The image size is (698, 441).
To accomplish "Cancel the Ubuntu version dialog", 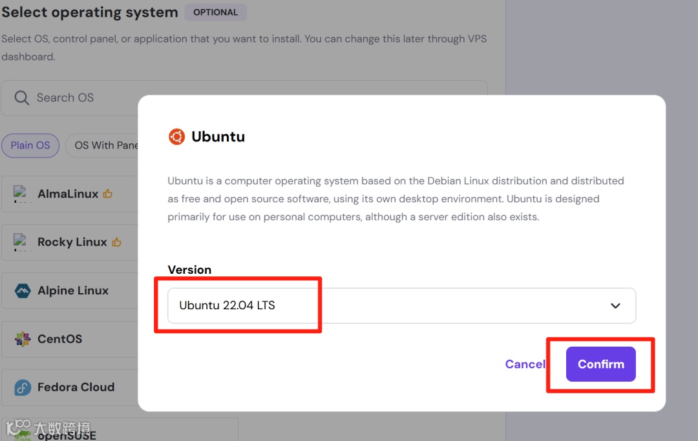I will 525,364.
